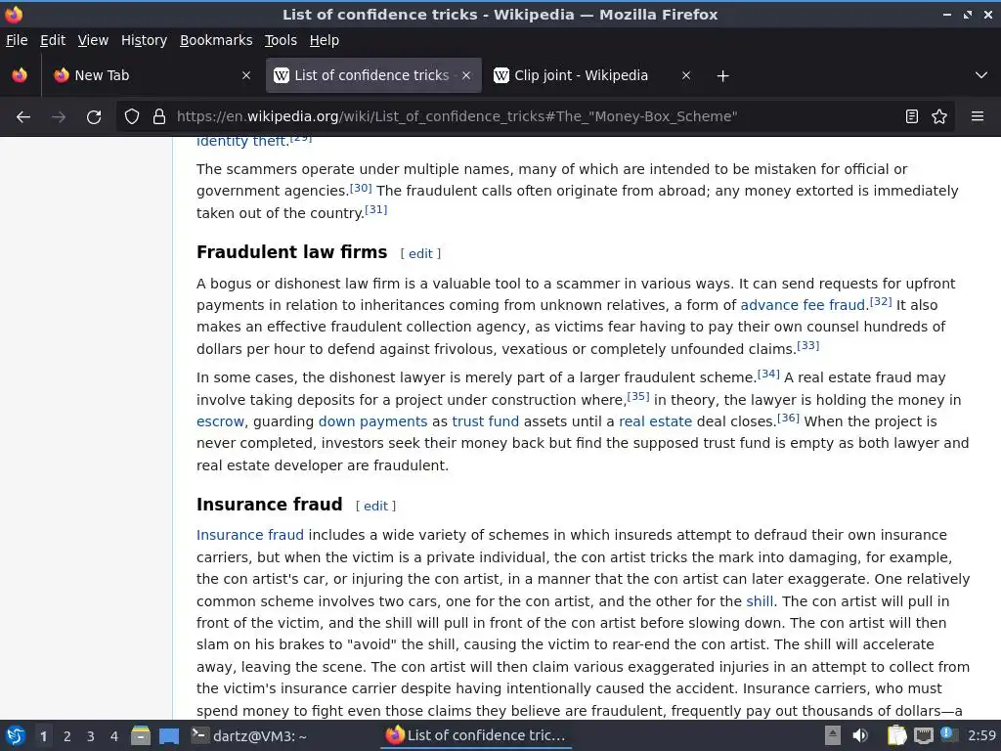1001x751 pixels.
Task: Open the File menu
Action: [x=17, y=40]
